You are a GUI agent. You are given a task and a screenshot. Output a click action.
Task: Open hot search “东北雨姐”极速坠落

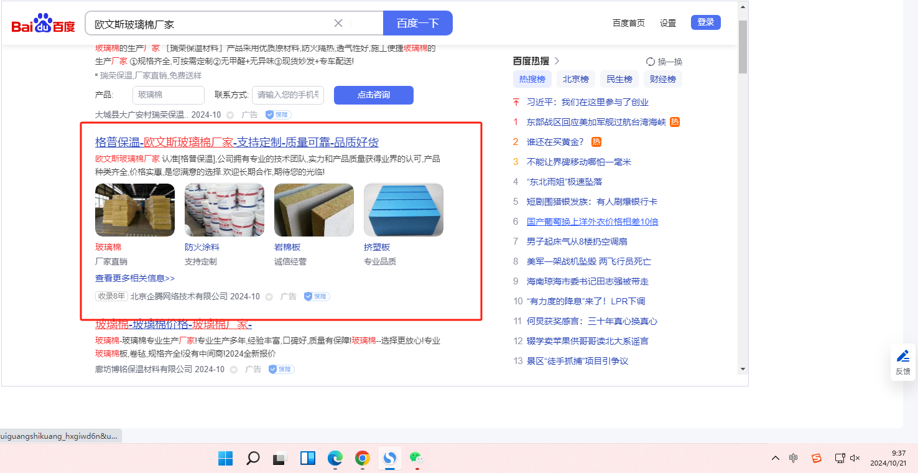[x=564, y=182]
